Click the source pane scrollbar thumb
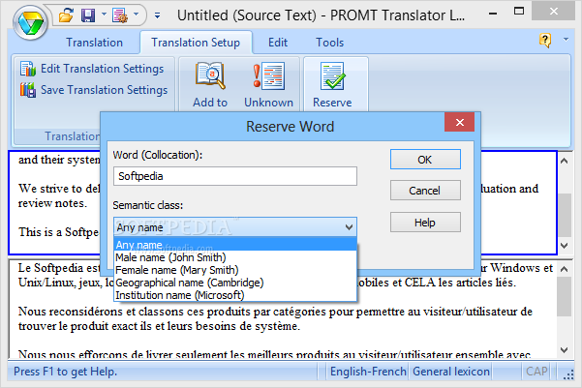582x388 pixels. [565, 215]
